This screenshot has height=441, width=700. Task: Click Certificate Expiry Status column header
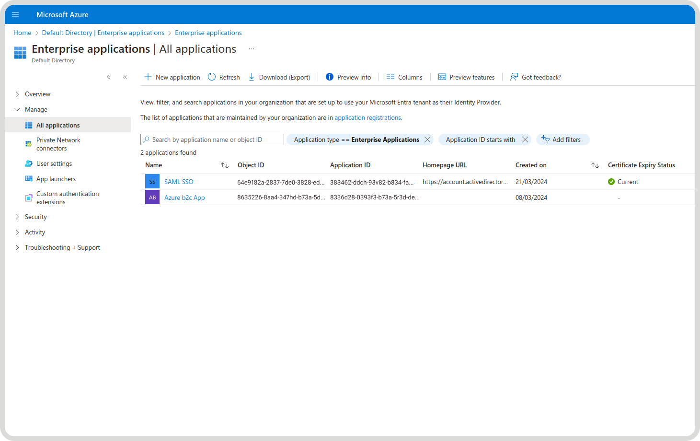(x=642, y=165)
